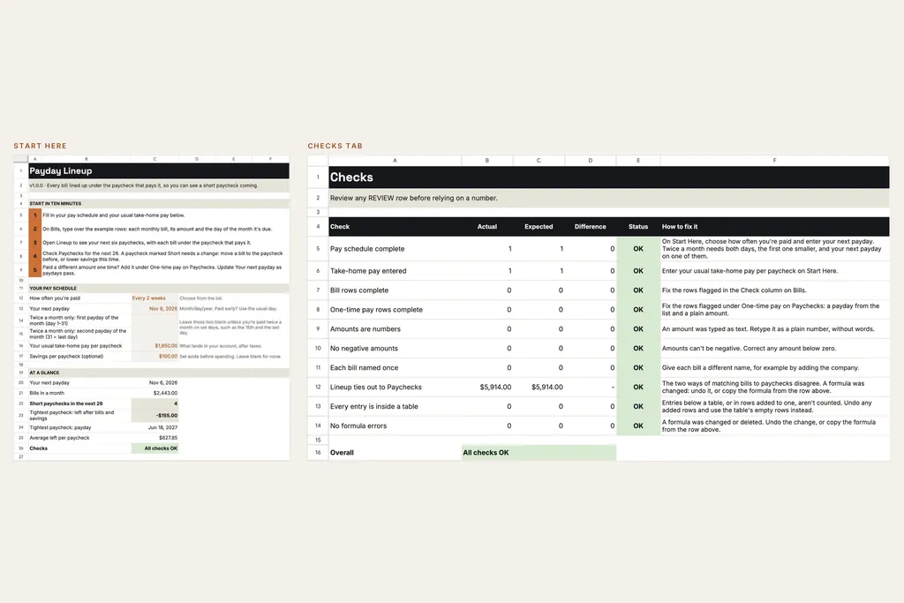This screenshot has width=904, height=603.
Task: Select the 'Actual' column heading
Action: 487,227
